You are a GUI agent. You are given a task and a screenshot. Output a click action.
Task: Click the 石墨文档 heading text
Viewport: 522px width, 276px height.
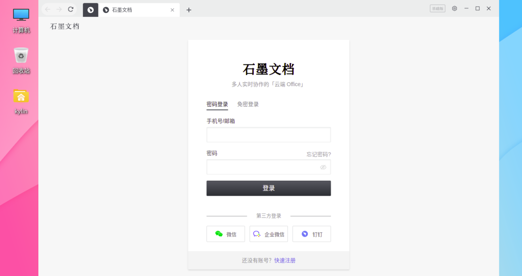click(x=269, y=69)
